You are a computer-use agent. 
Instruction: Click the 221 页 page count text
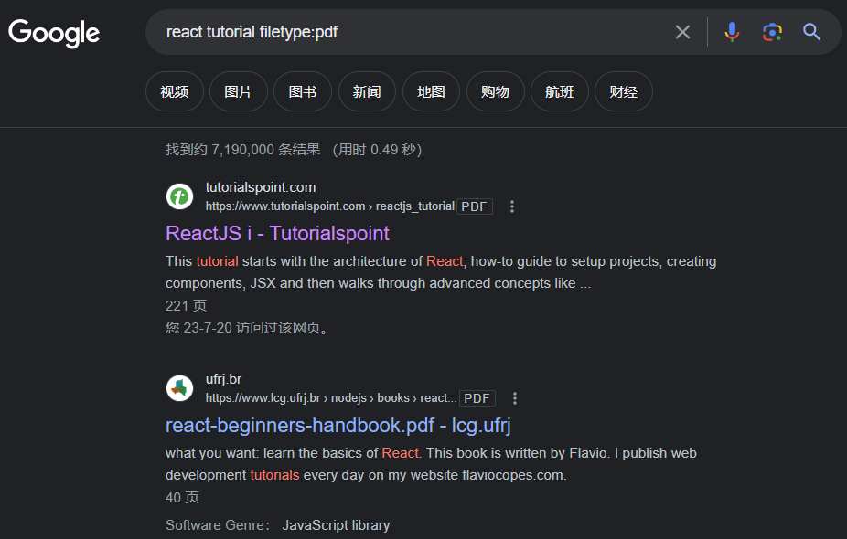[x=186, y=306]
